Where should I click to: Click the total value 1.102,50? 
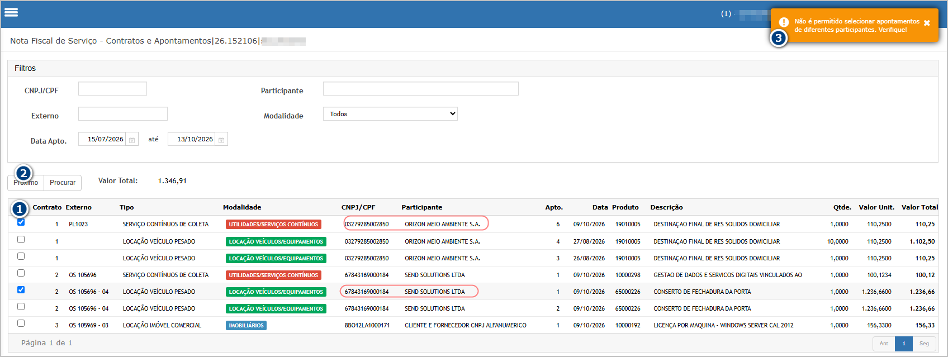click(922, 241)
